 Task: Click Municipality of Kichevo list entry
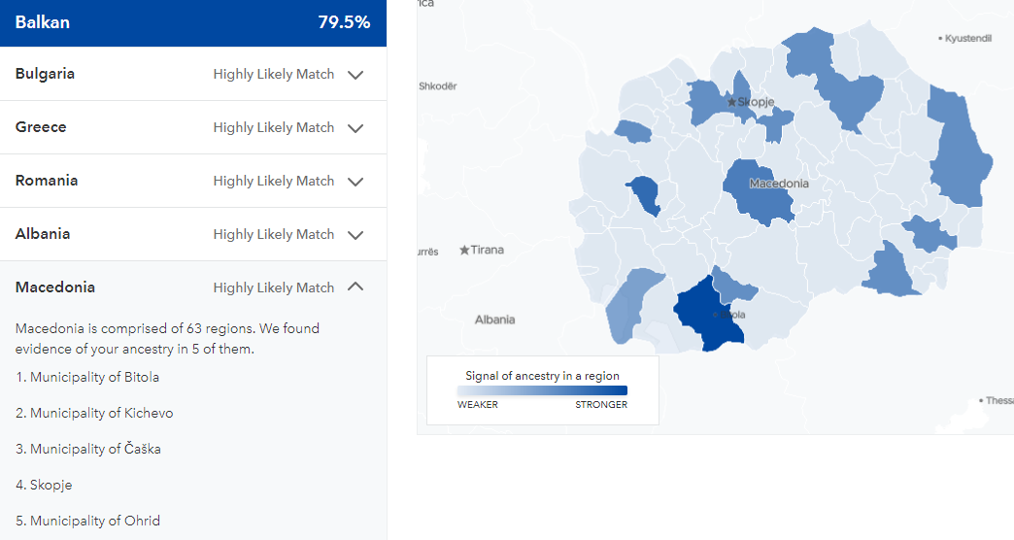(94, 413)
